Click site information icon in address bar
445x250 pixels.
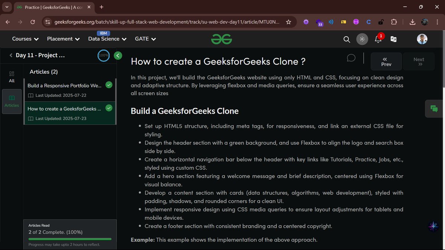(47, 22)
